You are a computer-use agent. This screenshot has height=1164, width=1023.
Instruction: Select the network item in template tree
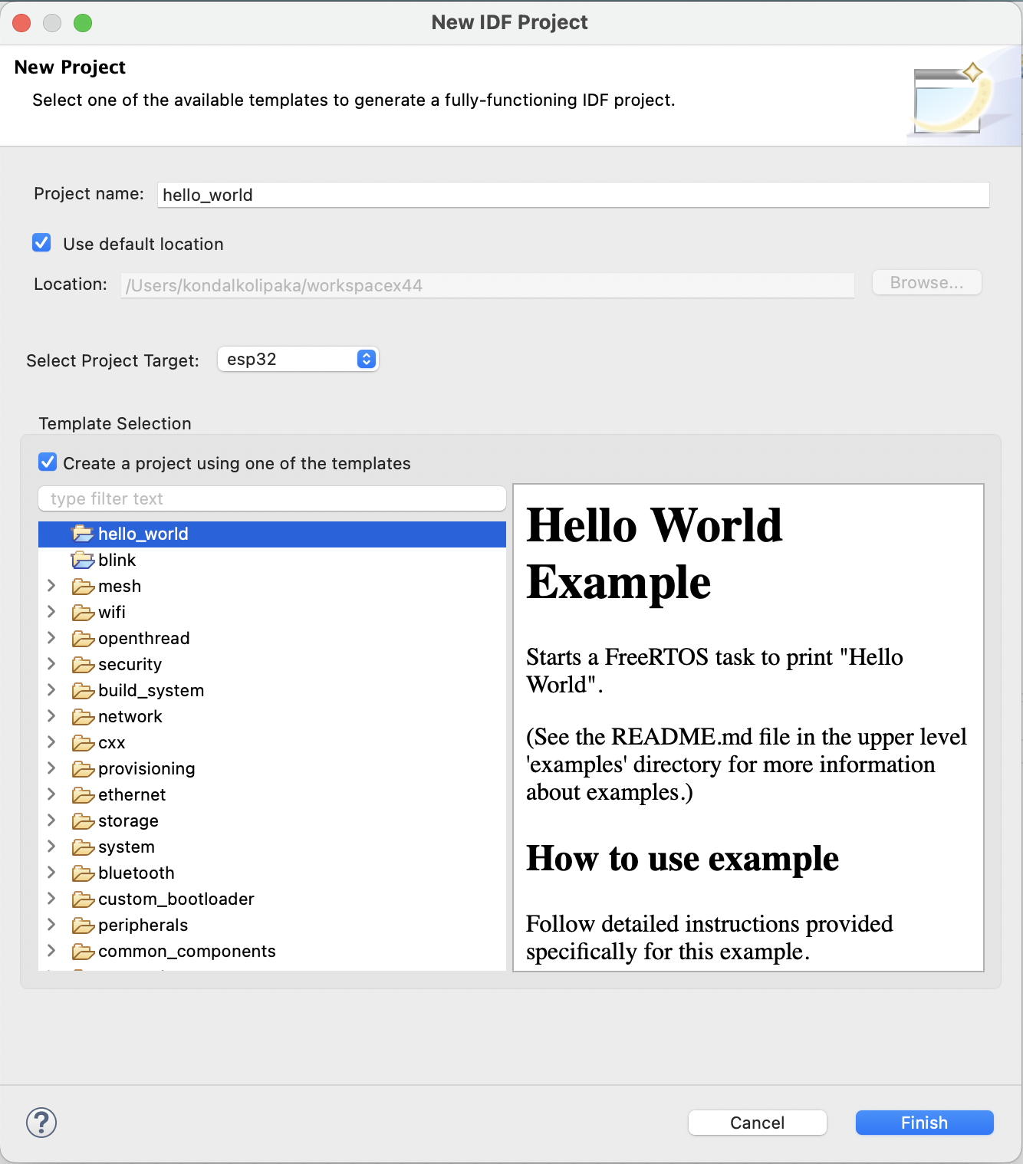(130, 716)
